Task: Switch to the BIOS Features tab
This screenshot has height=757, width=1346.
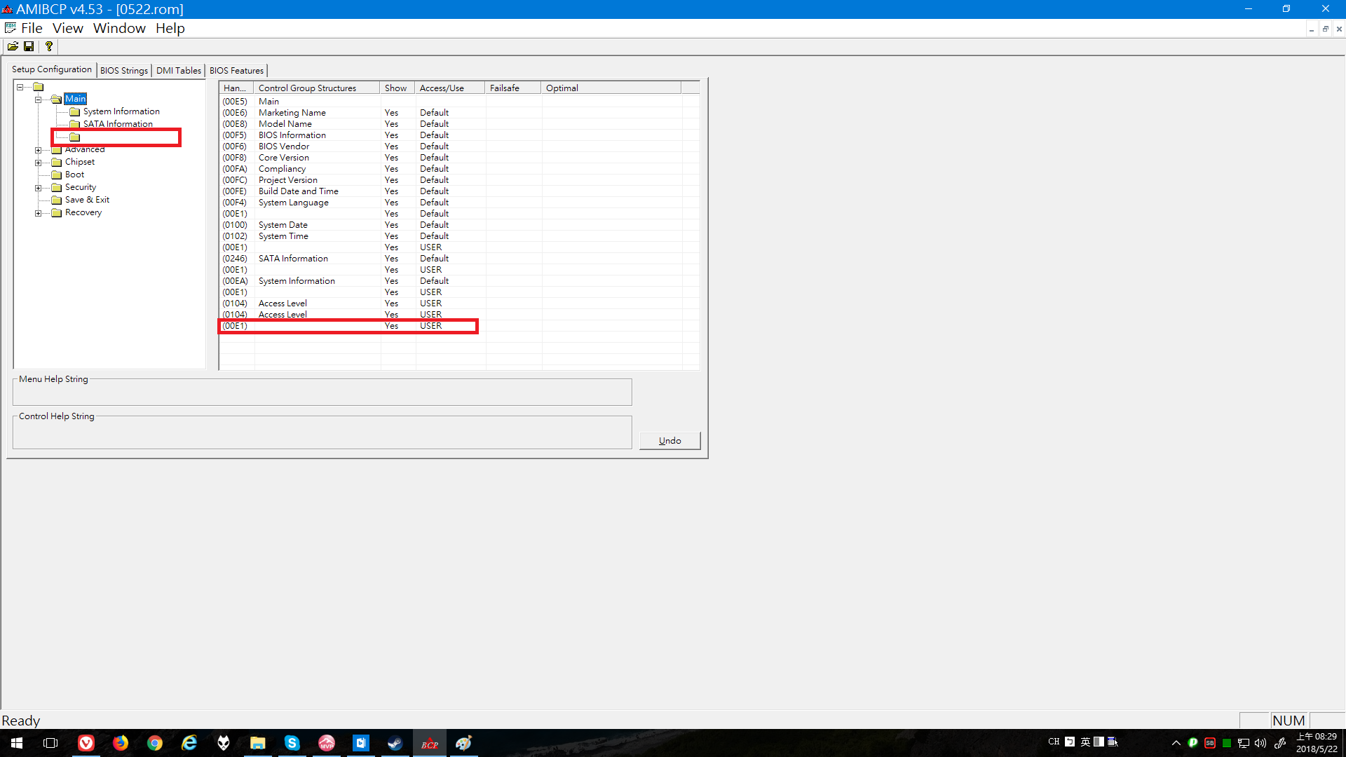Action: (x=236, y=71)
